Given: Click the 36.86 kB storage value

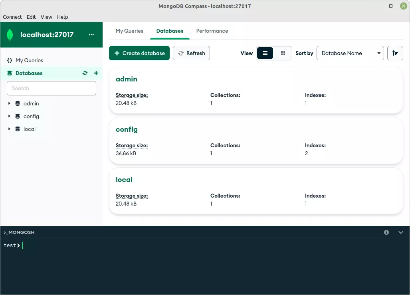Looking at the screenshot, I should 126,154.
